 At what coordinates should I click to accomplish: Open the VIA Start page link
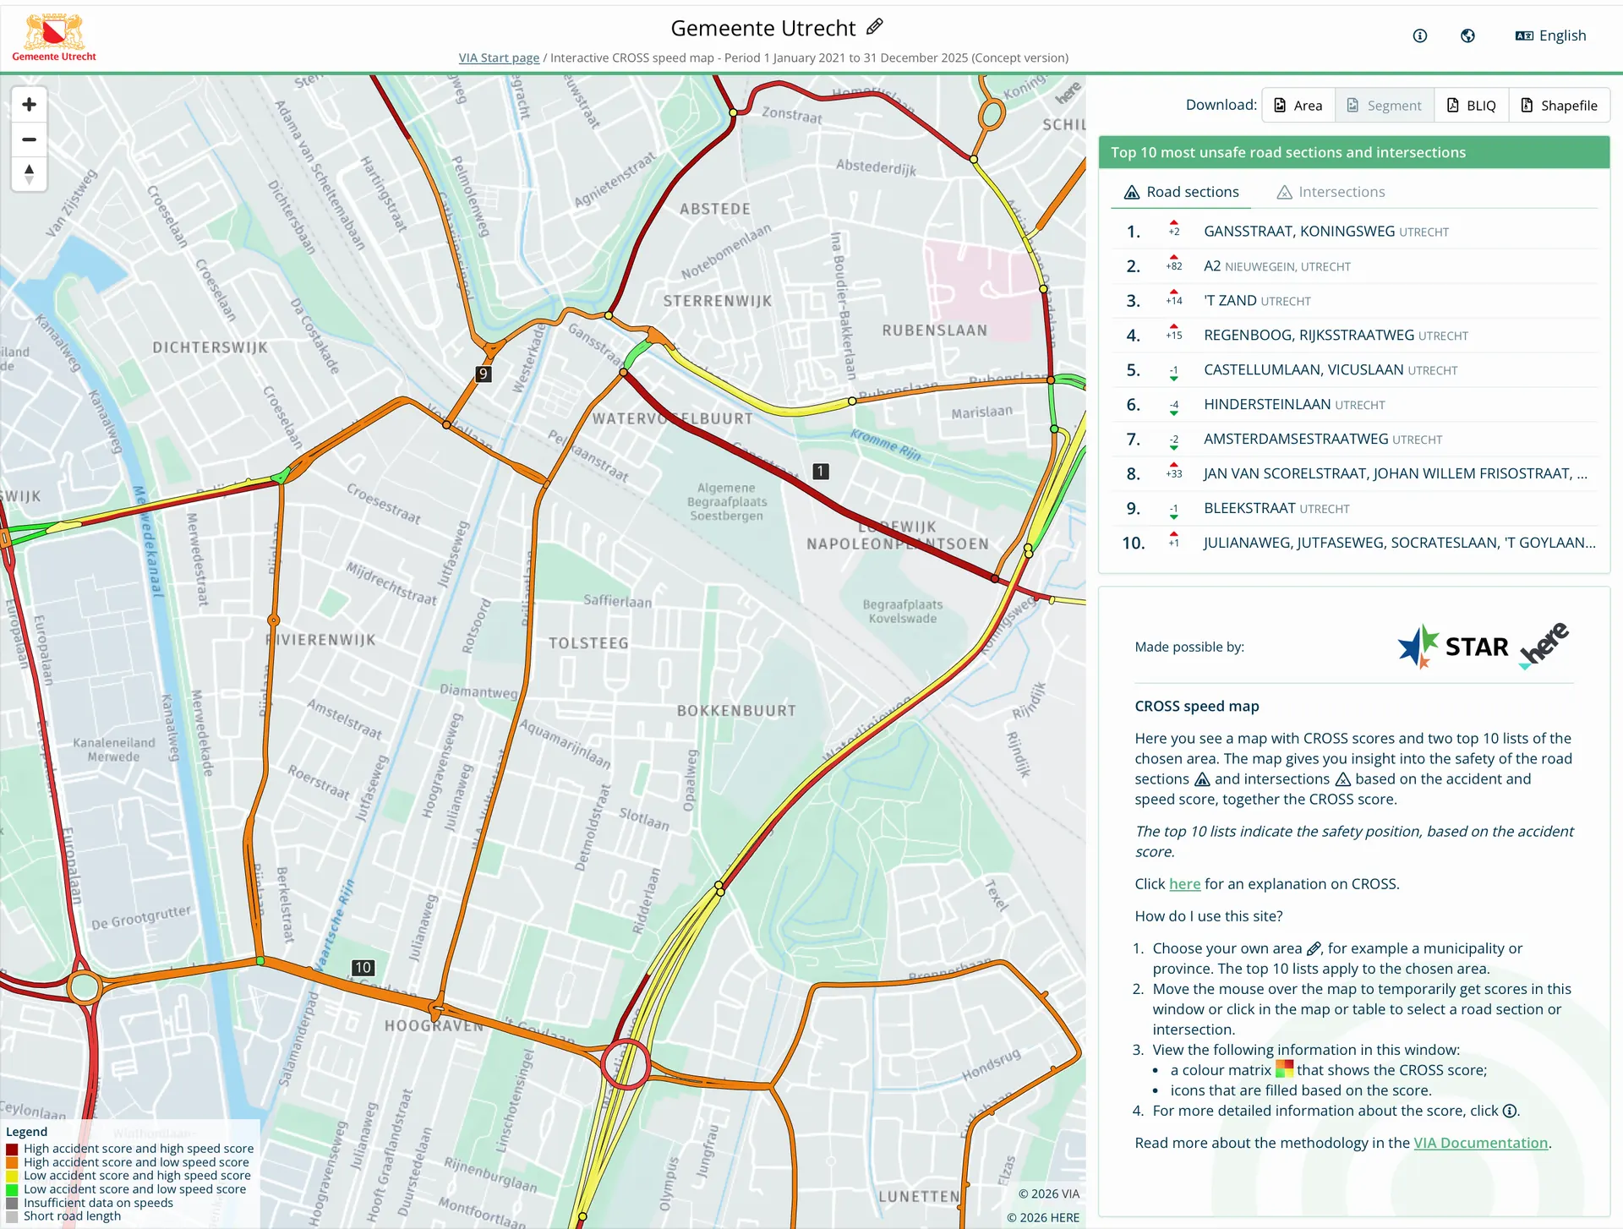tap(499, 57)
